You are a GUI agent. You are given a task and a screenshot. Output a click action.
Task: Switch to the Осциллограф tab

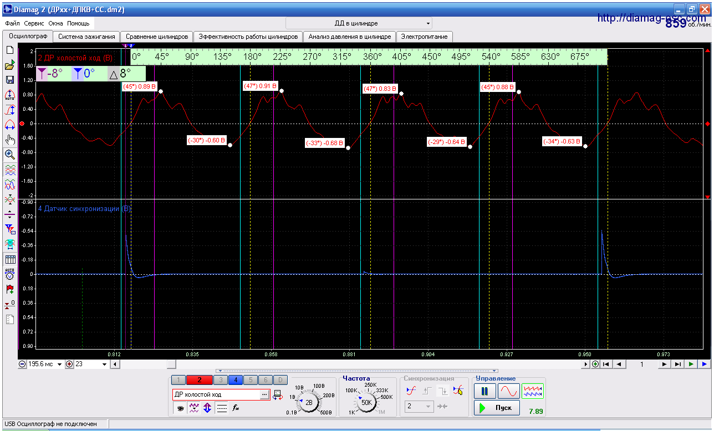[27, 36]
